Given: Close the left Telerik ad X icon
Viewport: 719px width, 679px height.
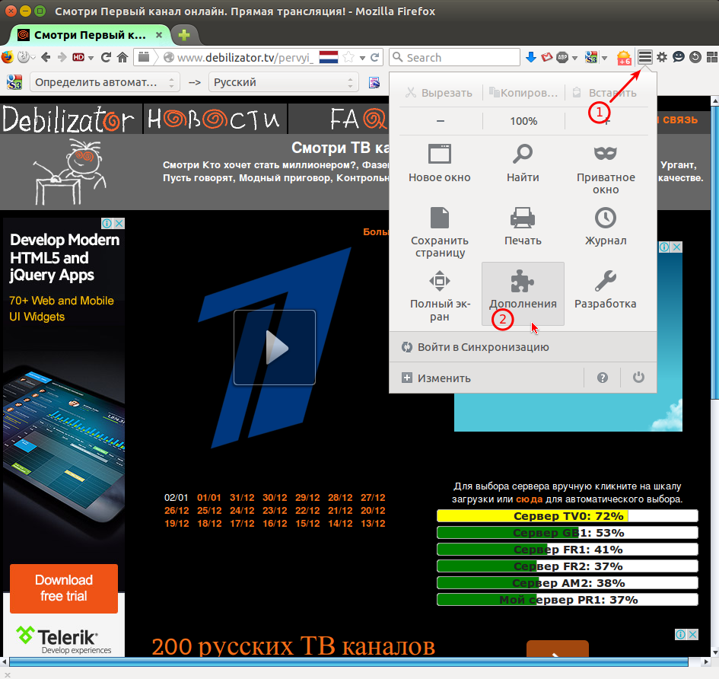Looking at the screenshot, I should tap(119, 224).
